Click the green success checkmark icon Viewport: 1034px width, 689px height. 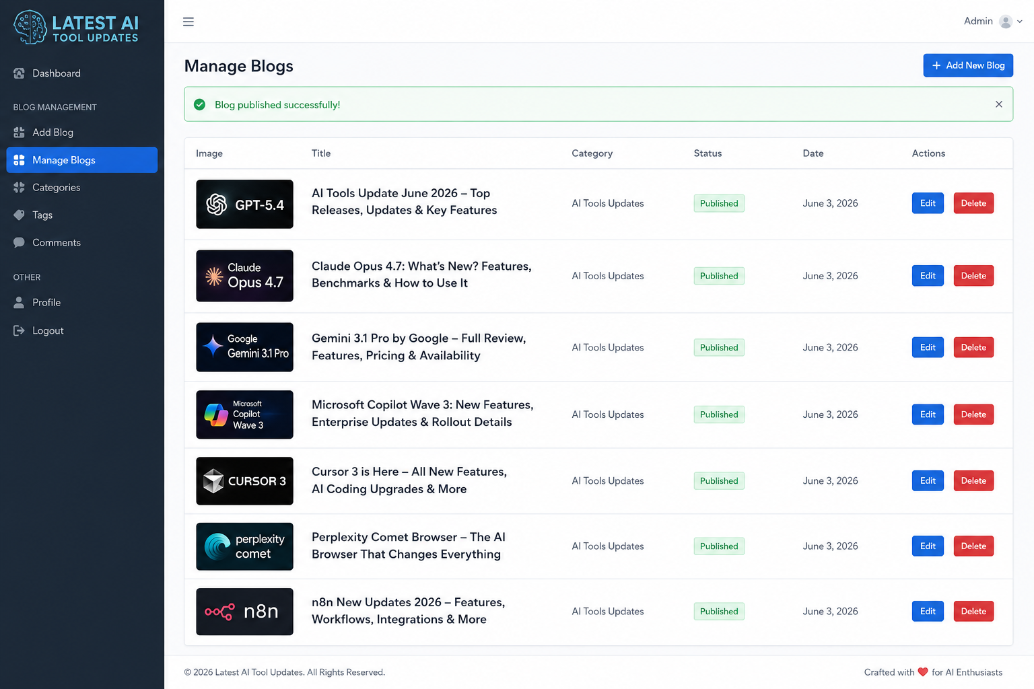tap(199, 104)
